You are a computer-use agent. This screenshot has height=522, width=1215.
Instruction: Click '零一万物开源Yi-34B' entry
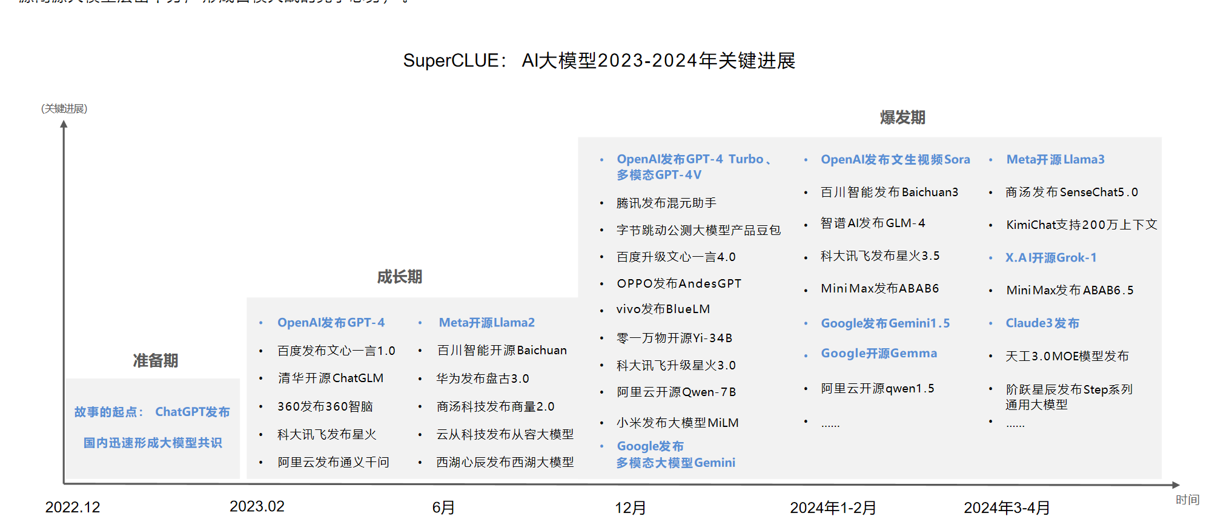(675, 338)
